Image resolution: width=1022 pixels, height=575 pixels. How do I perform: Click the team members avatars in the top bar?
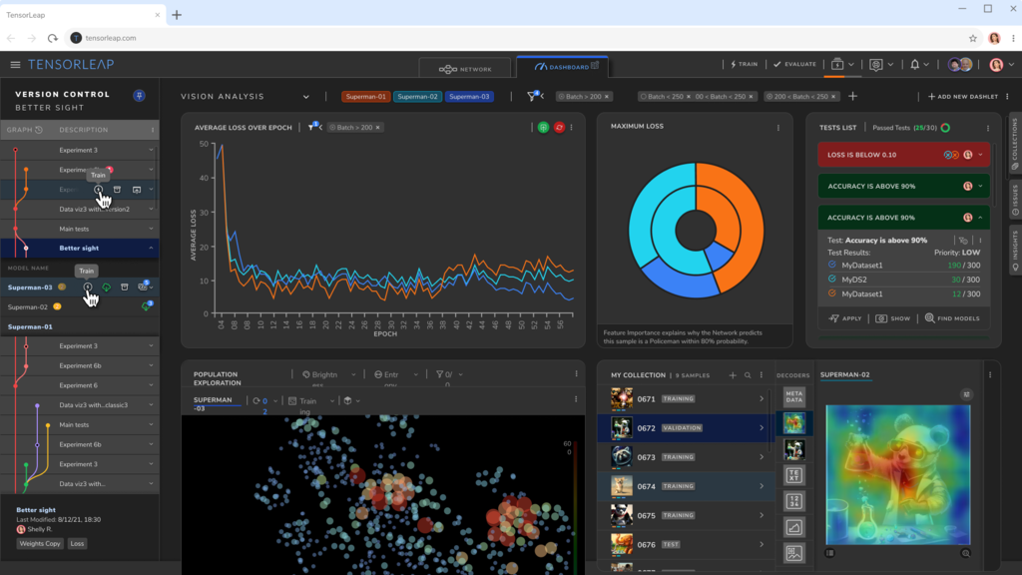(x=960, y=64)
